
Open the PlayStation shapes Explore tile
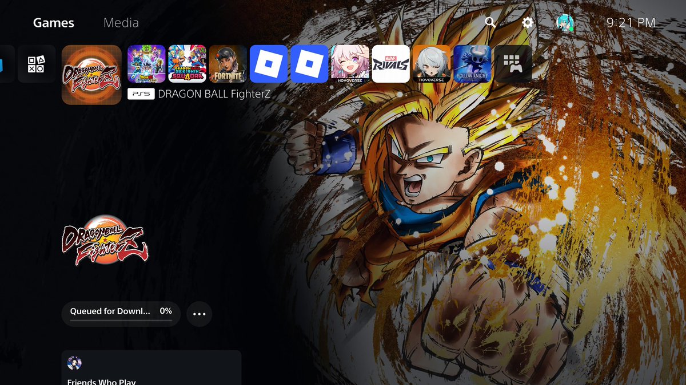[x=36, y=64]
